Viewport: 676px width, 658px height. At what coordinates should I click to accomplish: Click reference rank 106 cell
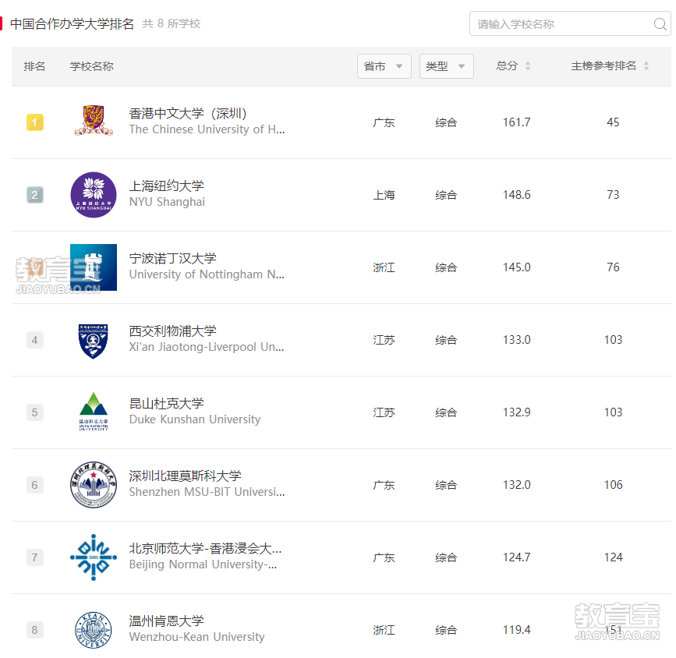click(x=613, y=485)
